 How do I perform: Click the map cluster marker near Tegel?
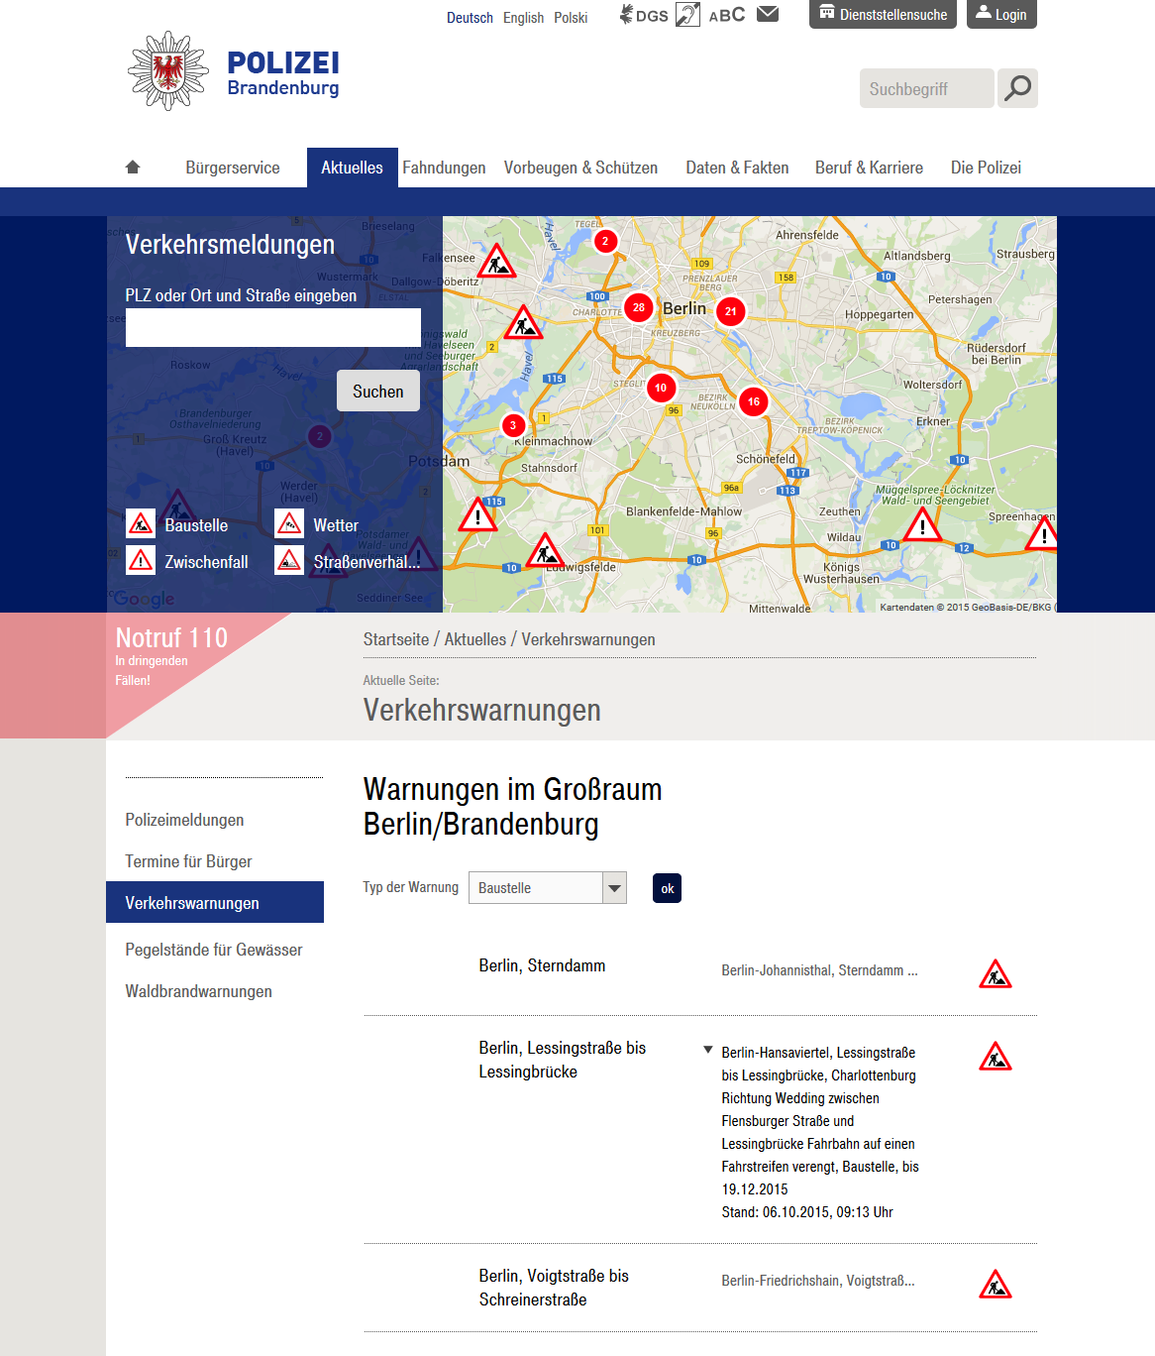coord(605,241)
